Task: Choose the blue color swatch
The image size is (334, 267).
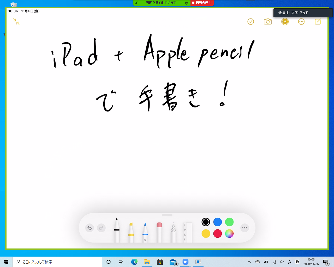Action: (x=218, y=222)
